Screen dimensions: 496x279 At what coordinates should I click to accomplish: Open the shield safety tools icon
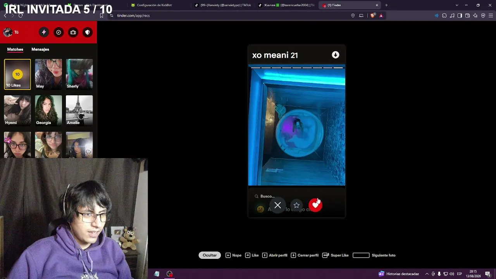tap(88, 33)
